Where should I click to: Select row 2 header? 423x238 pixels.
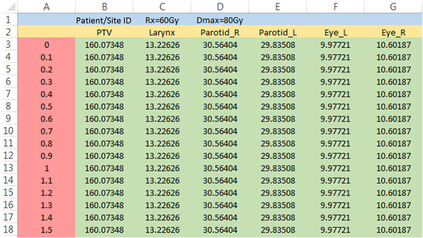click(9, 32)
